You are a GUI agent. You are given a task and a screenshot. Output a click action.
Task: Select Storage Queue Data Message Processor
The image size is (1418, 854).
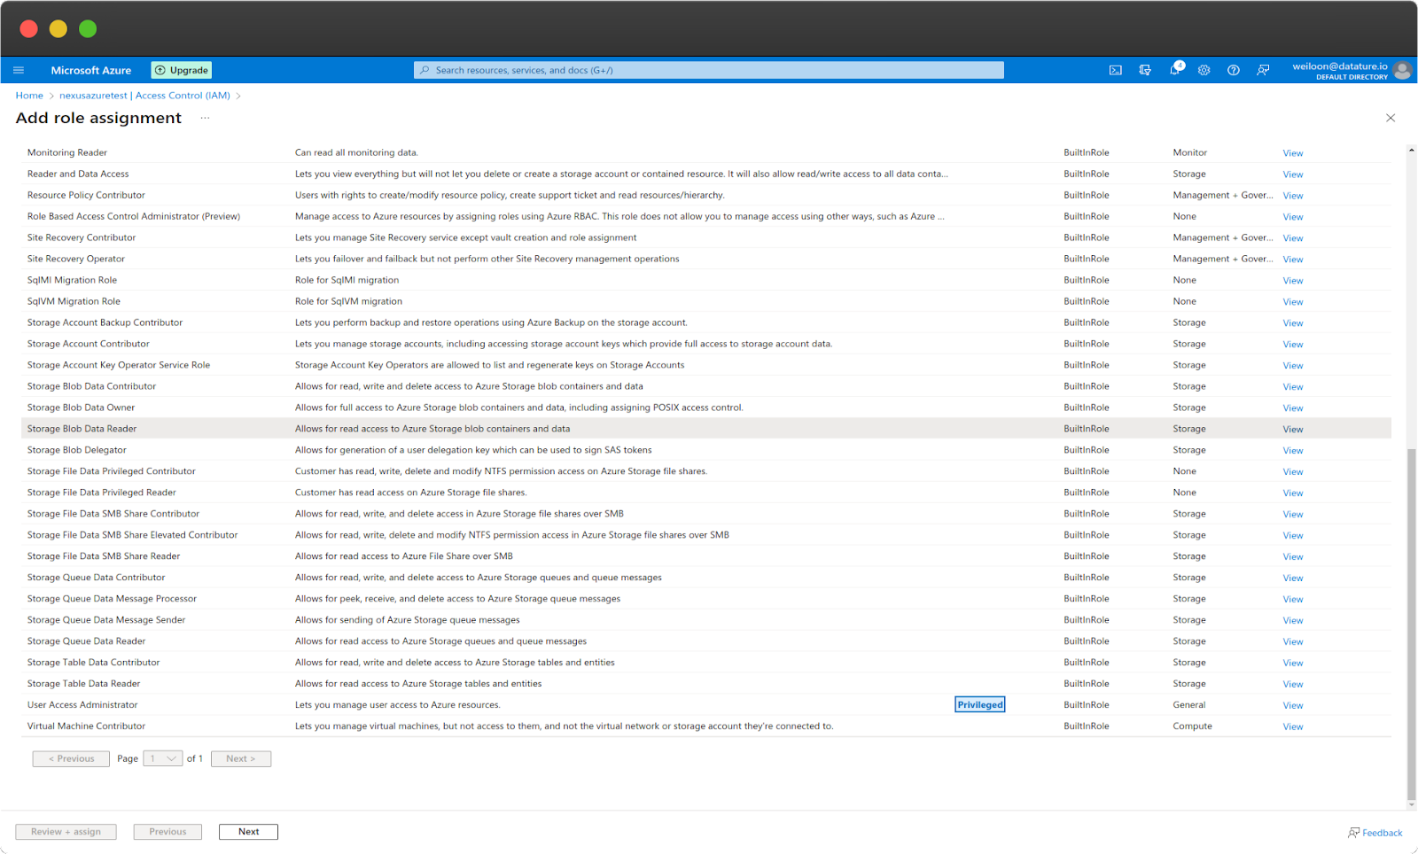tap(112, 599)
